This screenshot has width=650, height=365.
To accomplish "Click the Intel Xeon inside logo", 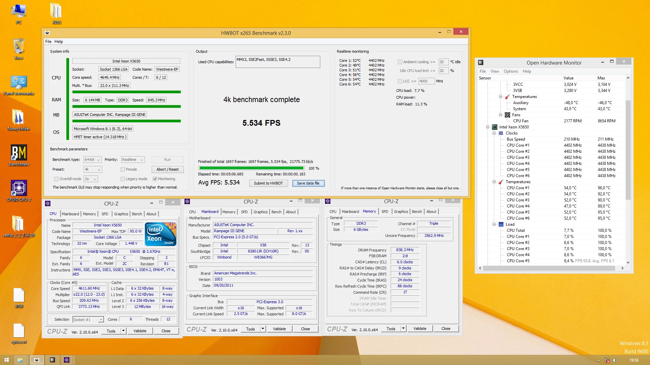I will pyautogui.click(x=160, y=234).
